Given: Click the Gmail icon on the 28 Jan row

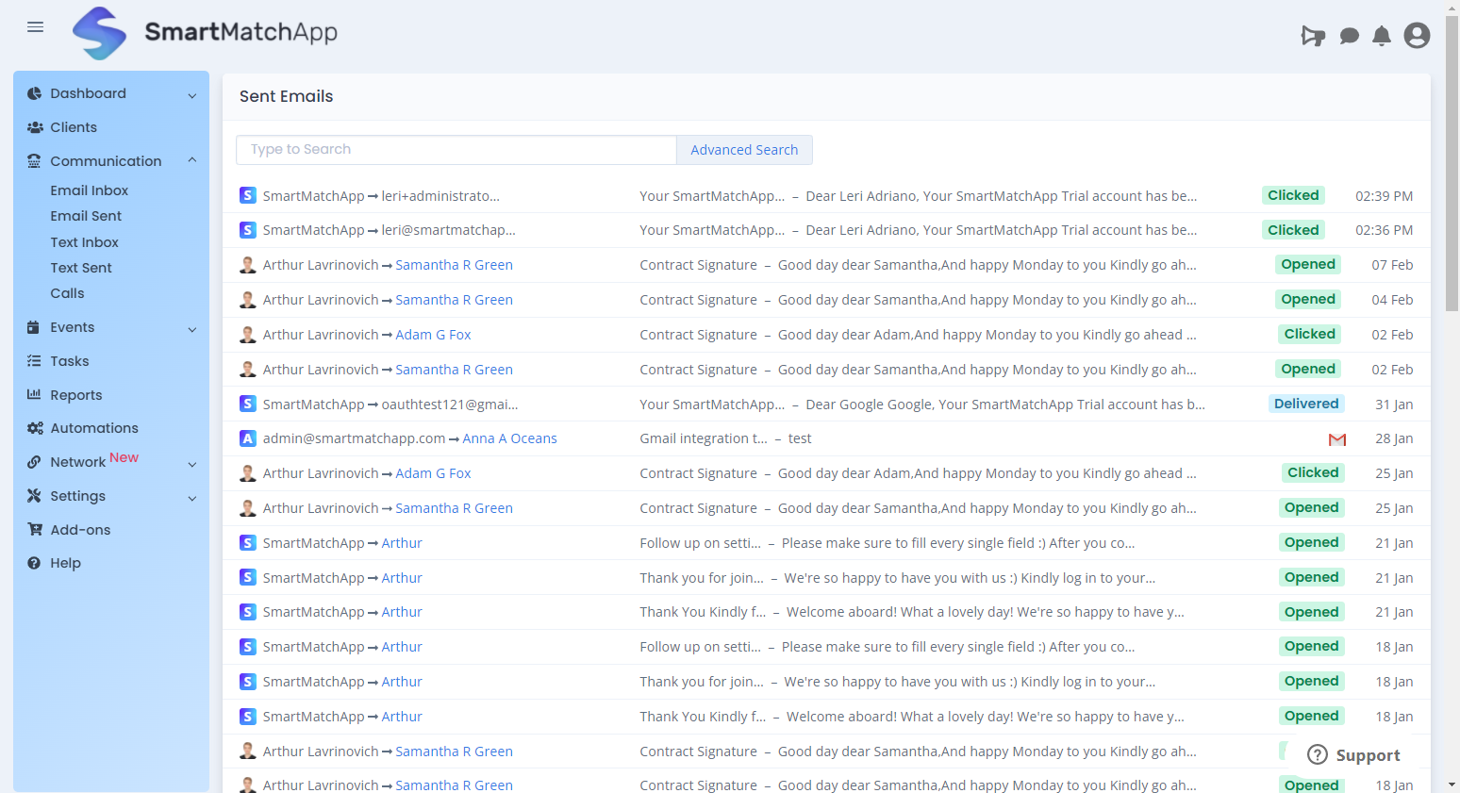Looking at the screenshot, I should point(1336,438).
